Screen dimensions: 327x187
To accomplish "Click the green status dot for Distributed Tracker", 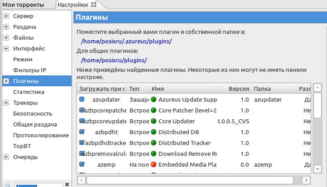I will point(154,143).
